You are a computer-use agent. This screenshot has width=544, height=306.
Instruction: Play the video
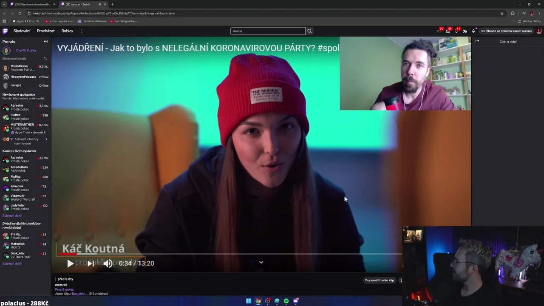click(70, 263)
